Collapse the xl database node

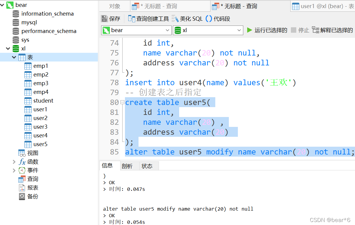coord(8,49)
